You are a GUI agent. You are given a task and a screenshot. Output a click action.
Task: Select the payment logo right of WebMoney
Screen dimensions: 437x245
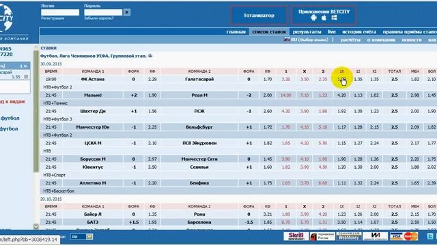tap(375, 236)
